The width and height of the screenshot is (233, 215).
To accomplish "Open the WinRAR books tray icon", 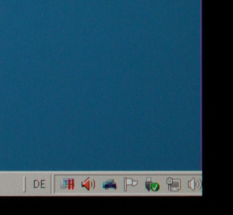I will coord(67,184).
